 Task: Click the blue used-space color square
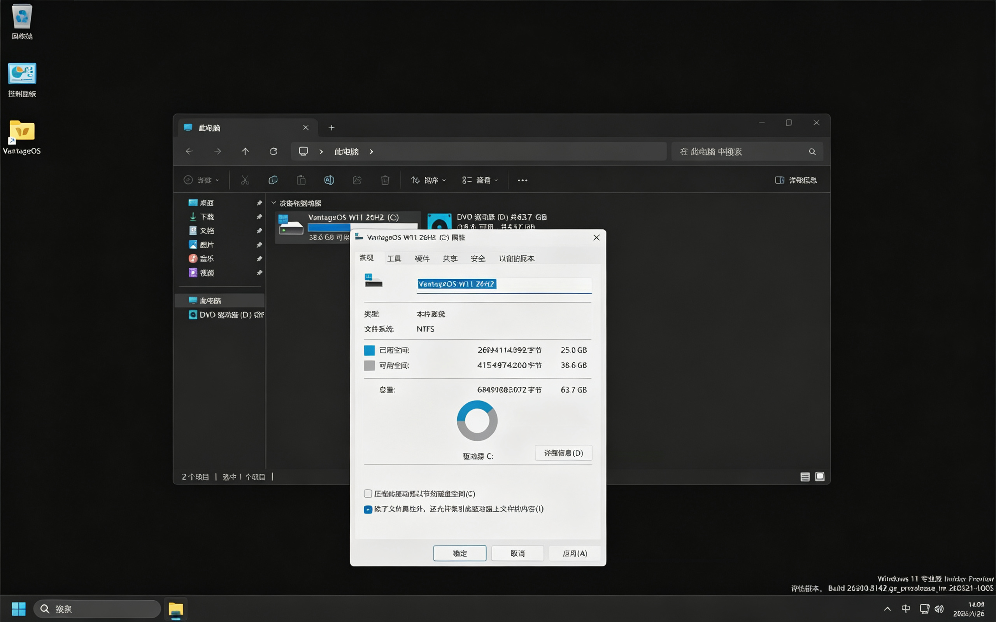point(369,350)
